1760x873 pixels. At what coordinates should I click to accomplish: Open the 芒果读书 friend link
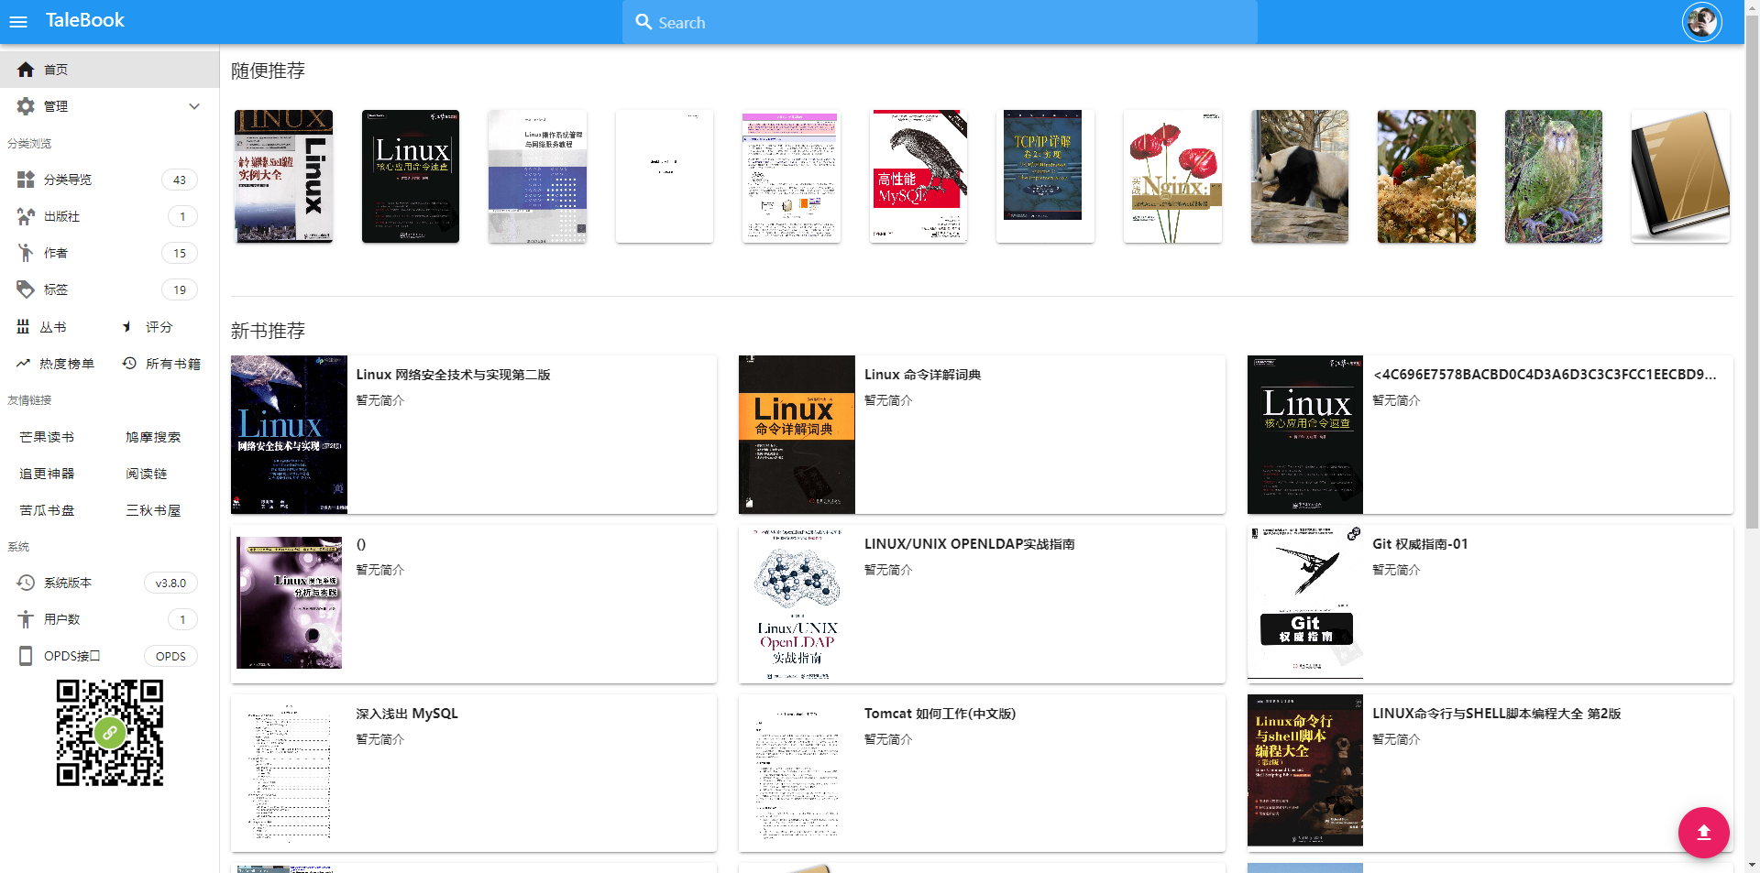coord(47,437)
